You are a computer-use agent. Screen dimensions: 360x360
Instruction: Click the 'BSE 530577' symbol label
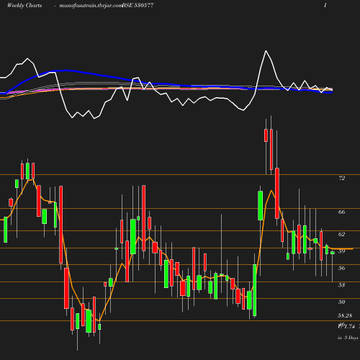[138, 5]
